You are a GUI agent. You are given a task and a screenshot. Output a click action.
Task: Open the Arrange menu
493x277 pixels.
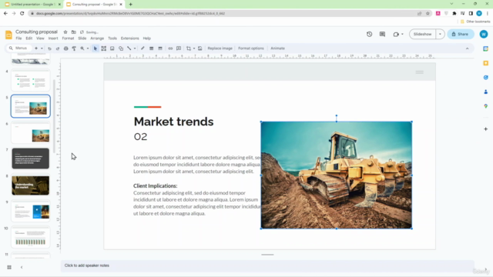tap(97, 38)
